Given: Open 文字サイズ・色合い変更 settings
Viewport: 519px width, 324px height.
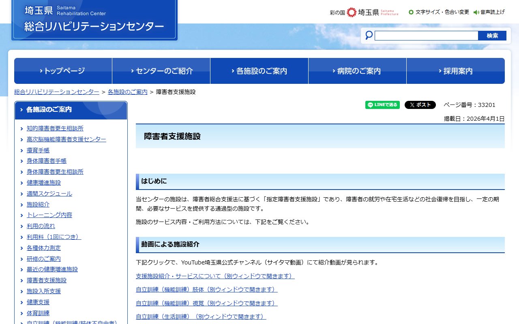Looking at the screenshot, I should 439,12.
